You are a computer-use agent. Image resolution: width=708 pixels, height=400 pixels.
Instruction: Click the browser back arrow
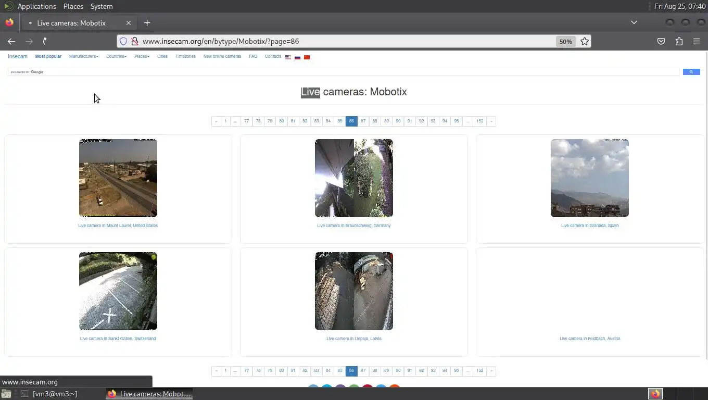coord(11,41)
